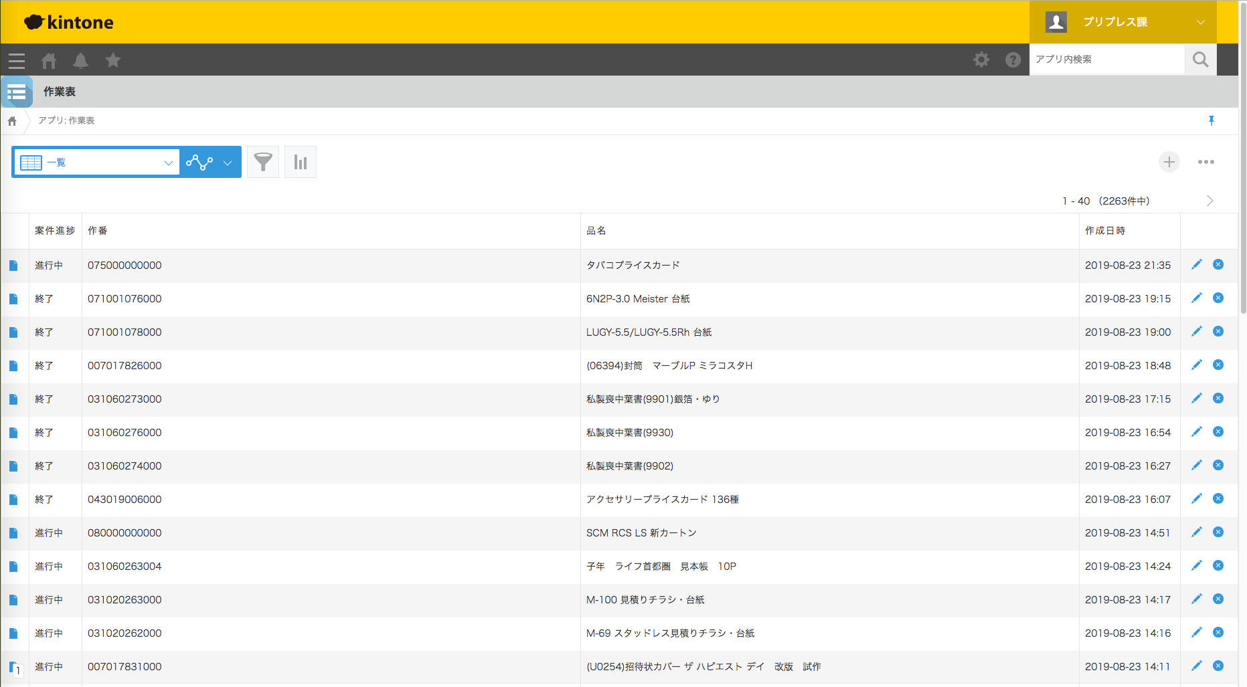Delete the record 031060273000
This screenshot has height=687, width=1247.
click(x=1218, y=398)
